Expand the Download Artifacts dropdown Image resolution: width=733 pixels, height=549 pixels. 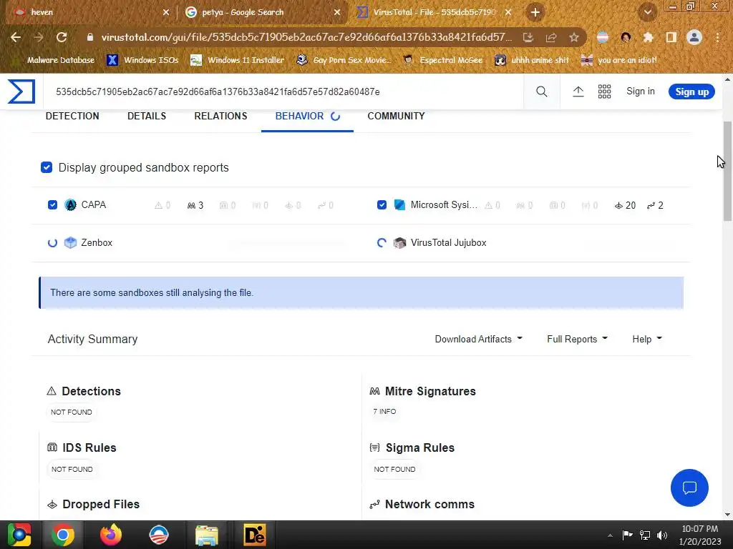tap(479, 339)
